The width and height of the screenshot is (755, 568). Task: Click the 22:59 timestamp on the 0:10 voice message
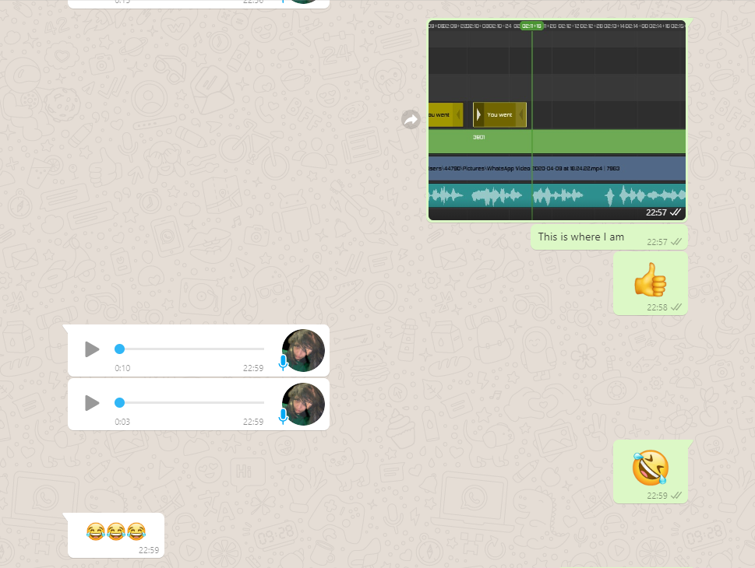click(x=253, y=368)
